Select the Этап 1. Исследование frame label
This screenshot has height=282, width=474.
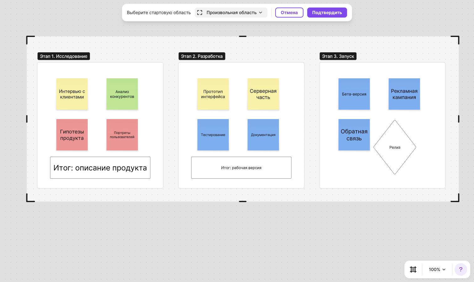(x=64, y=56)
